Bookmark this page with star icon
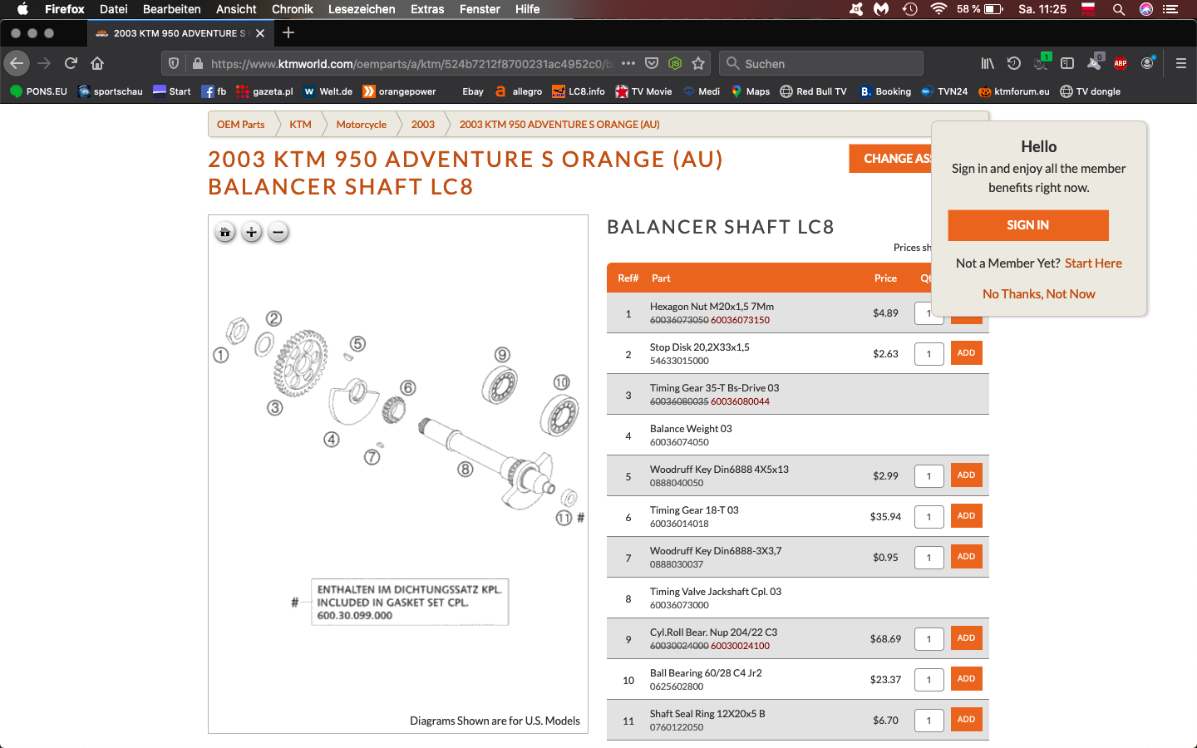The width and height of the screenshot is (1197, 748). pos(698,63)
